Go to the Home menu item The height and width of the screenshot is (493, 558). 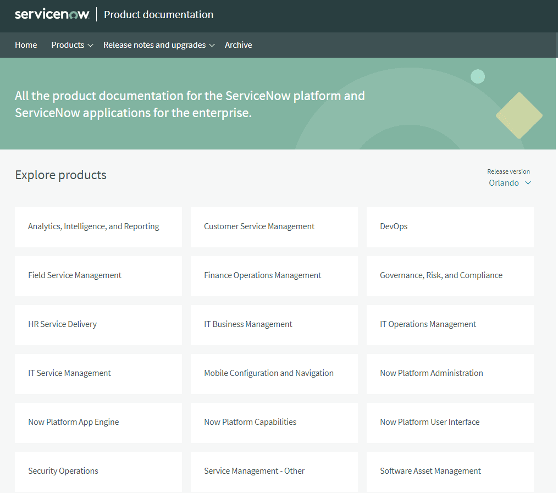pos(26,45)
